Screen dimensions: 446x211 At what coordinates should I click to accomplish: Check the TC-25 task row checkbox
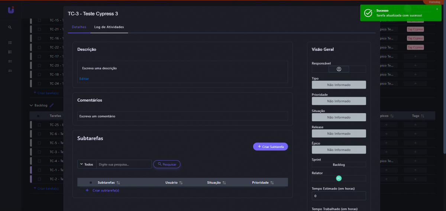click(39, 125)
